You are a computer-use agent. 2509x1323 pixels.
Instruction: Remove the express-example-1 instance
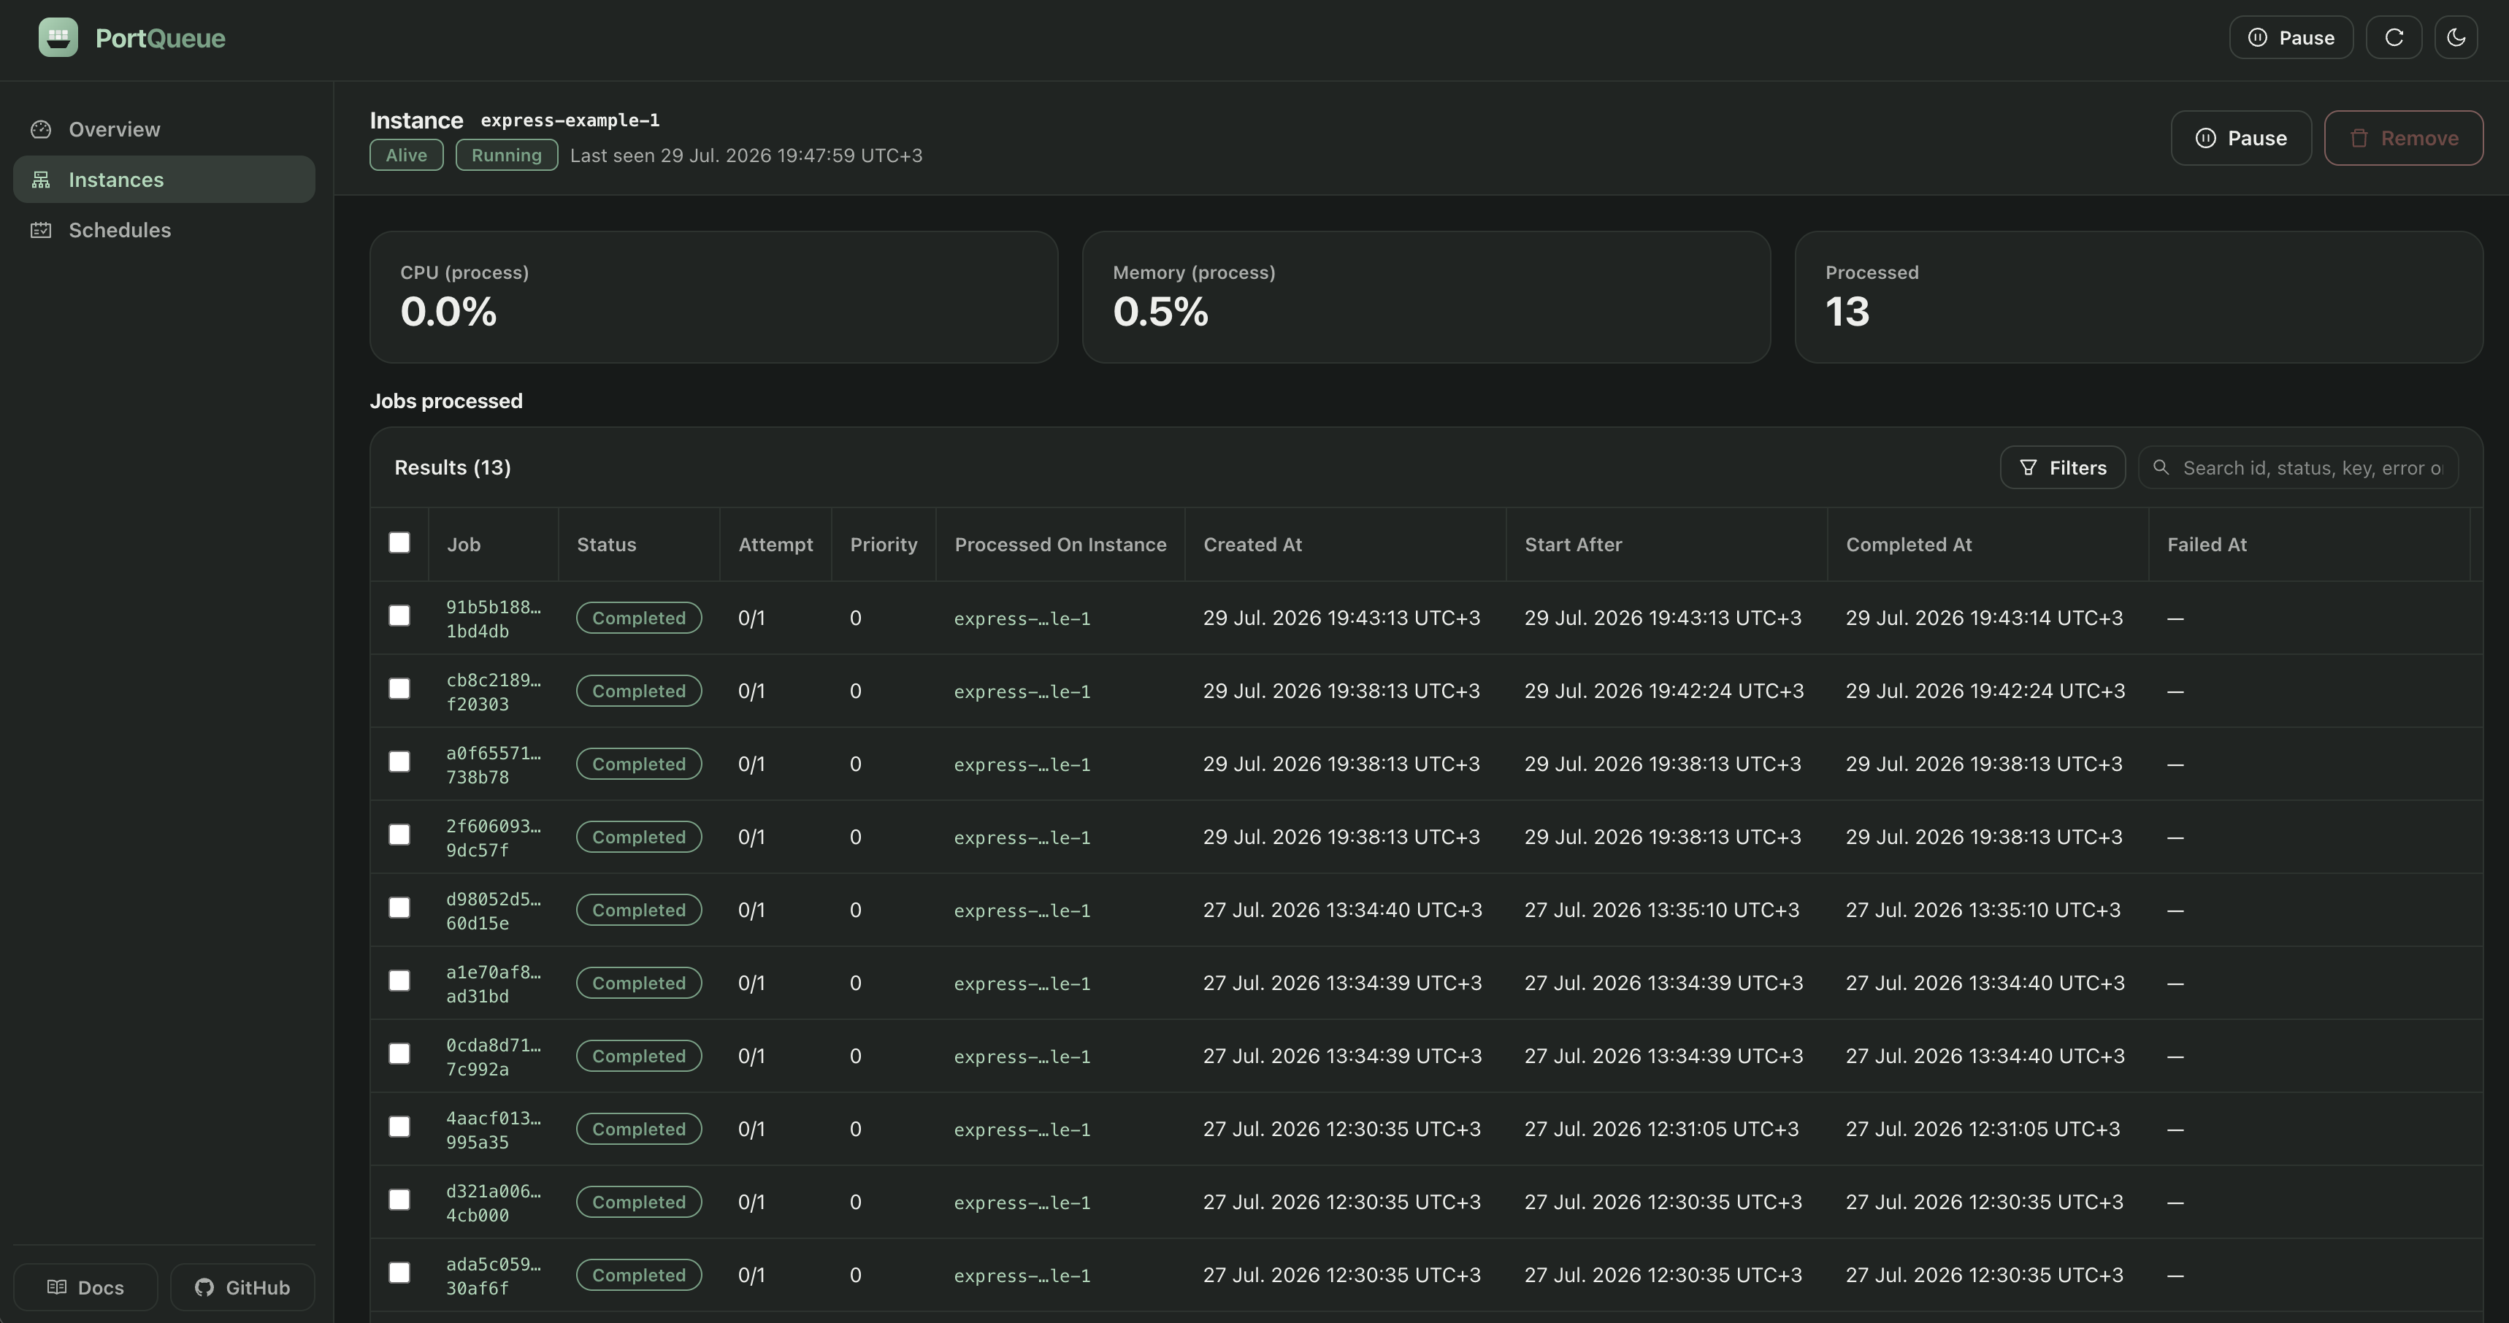pyautogui.click(x=2403, y=137)
